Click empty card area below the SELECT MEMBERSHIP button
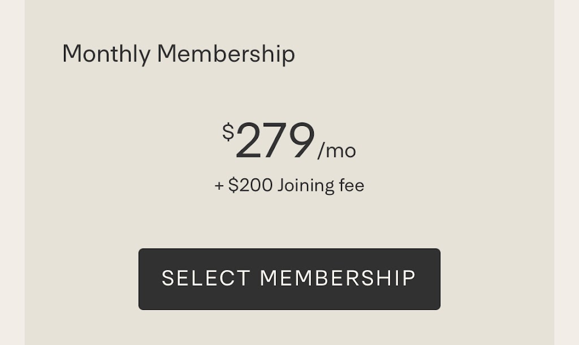Viewport: 579px width, 345px height. tap(289, 329)
